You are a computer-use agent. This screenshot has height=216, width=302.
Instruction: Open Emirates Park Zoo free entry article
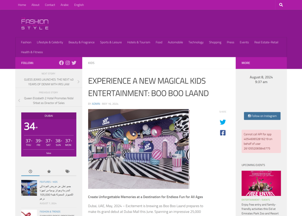(x=260, y=209)
